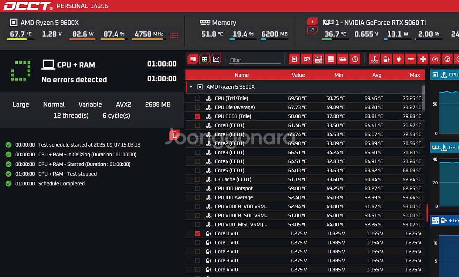Click the Memory summary title
This screenshot has height=277, width=459.
click(224, 23)
